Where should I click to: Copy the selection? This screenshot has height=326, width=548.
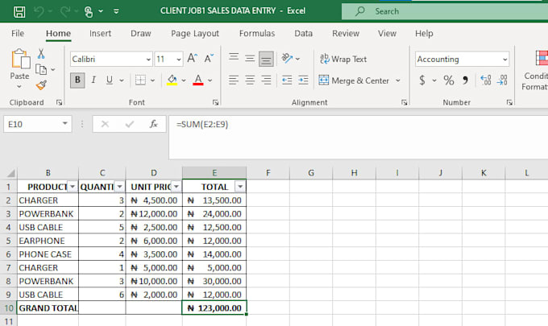pyautogui.click(x=41, y=70)
